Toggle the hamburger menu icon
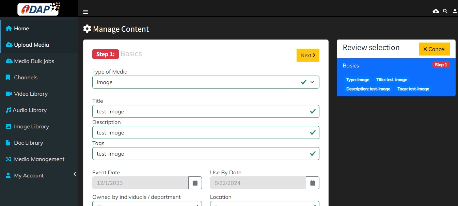Viewport: 458px width, 206px height. tap(85, 12)
